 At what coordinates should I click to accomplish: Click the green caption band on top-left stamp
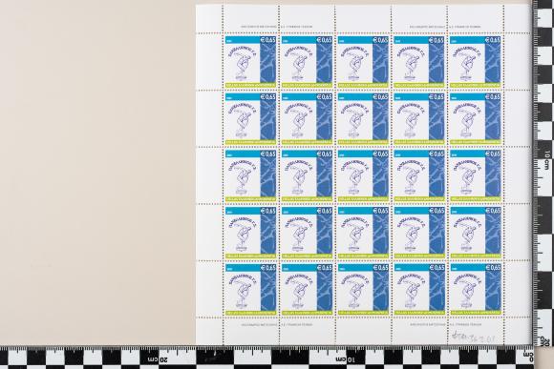pyautogui.click(x=250, y=85)
